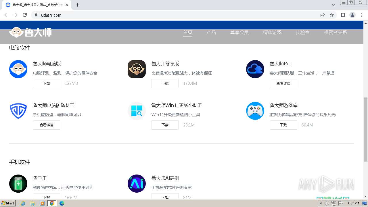Bookmark this page with star icon
The height and width of the screenshot is (207, 368).
(x=332, y=15)
